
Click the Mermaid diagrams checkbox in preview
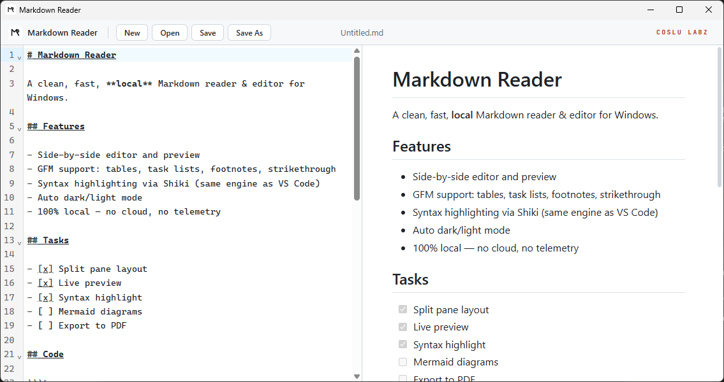403,362
